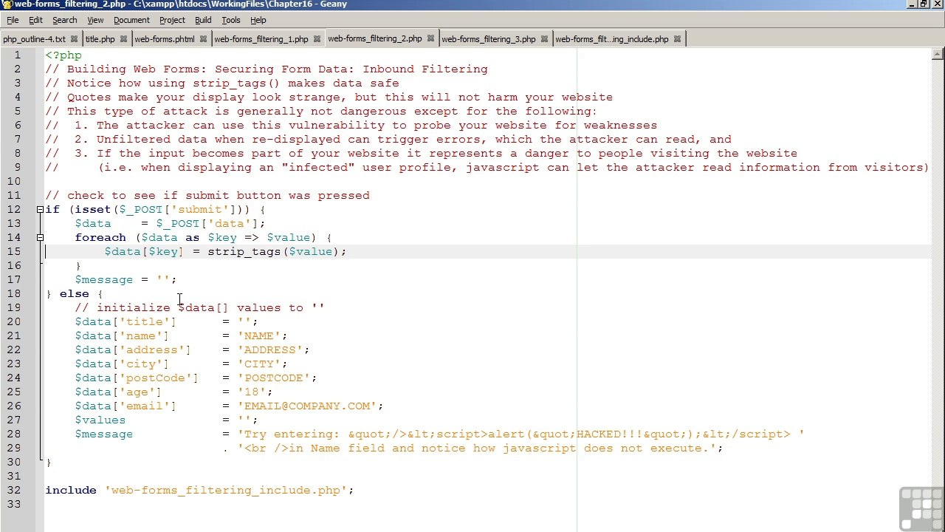Collapse the foreach fold marker on line 14
The image size is (945, 532).
pos(40,238)
